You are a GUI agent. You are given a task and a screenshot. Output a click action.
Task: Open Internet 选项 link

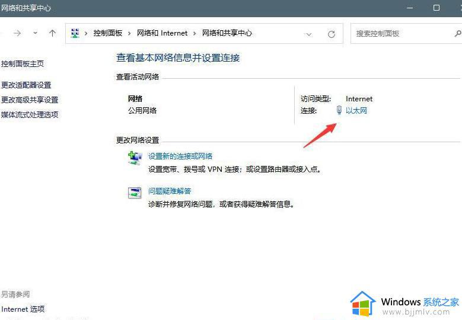pyautogui.click(x=23, y=309)
